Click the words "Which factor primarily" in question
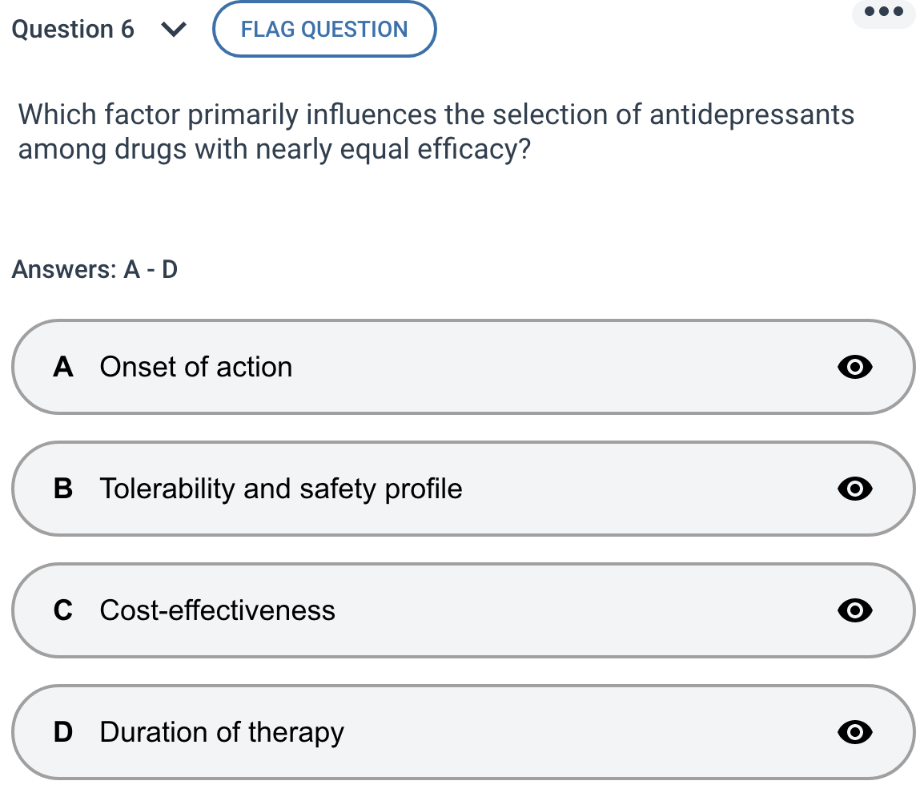The height and width of the screenshot is (801, 924). click(159, 115)
